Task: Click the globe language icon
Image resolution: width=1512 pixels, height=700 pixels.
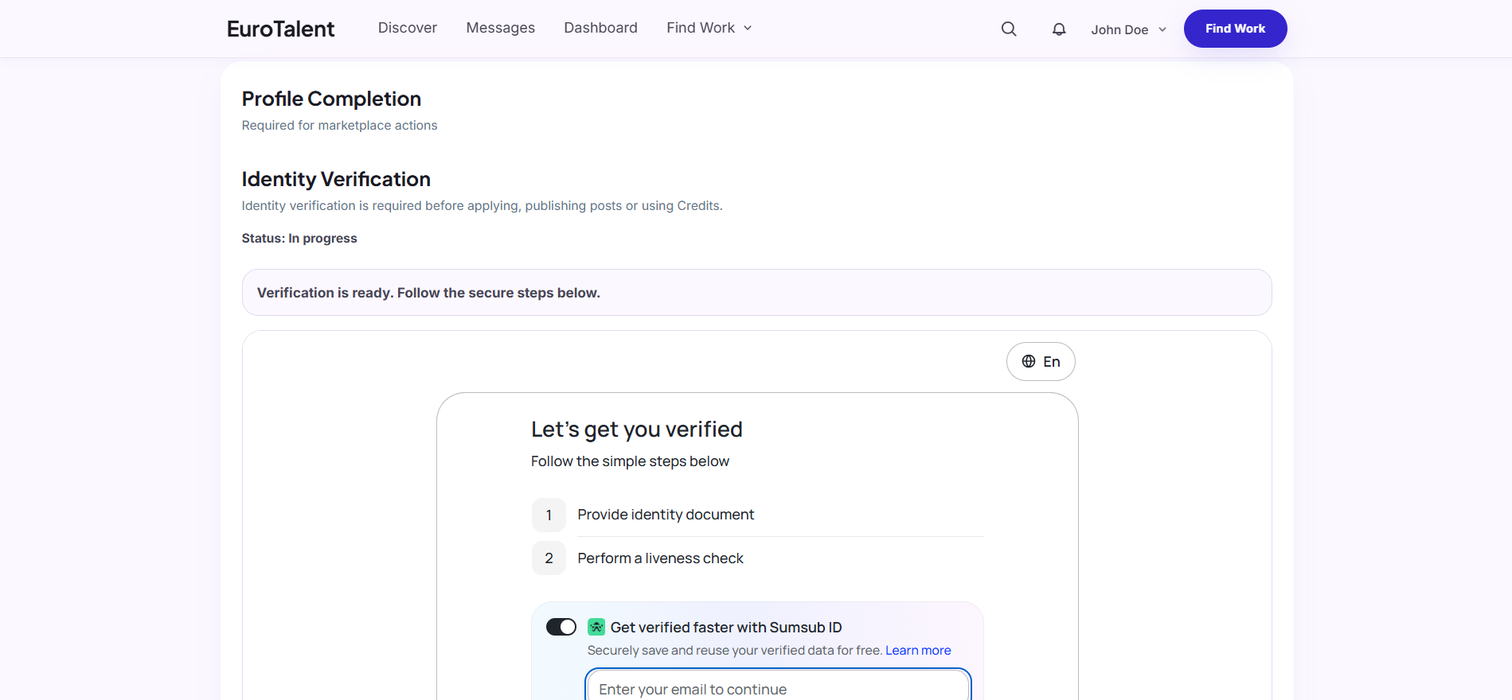Action: tap(1029, 361)
